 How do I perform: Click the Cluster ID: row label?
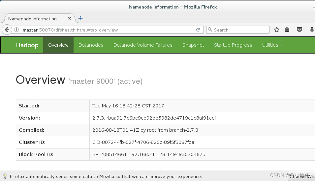32,142
